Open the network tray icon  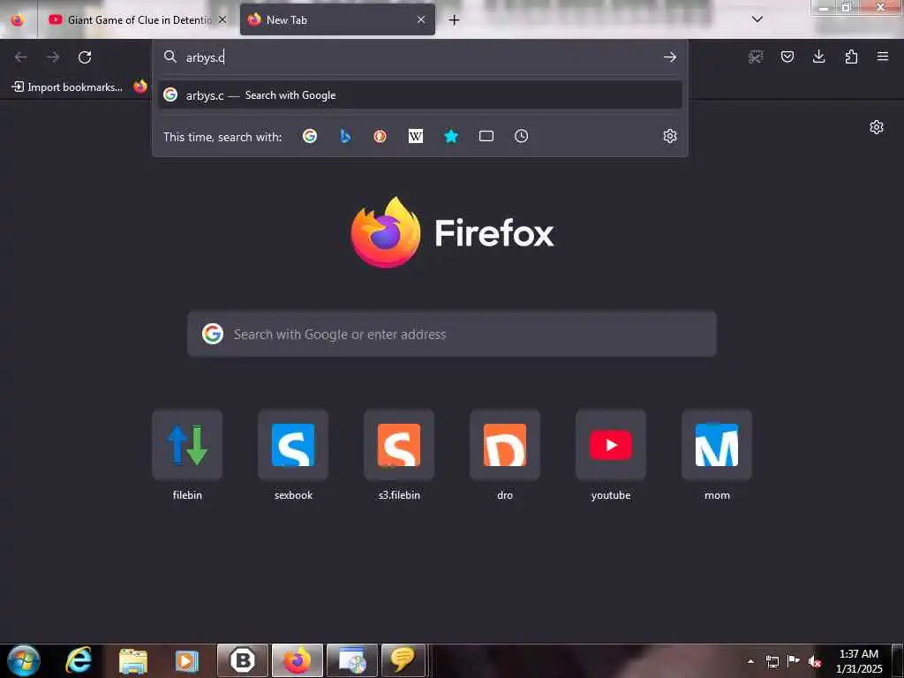pos(772,661)
